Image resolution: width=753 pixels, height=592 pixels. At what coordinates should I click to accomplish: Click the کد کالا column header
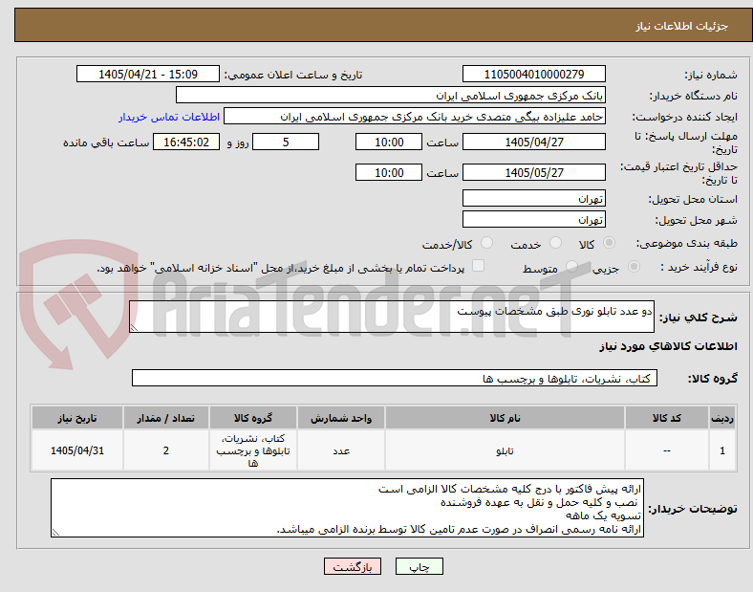tap(667, 418)
